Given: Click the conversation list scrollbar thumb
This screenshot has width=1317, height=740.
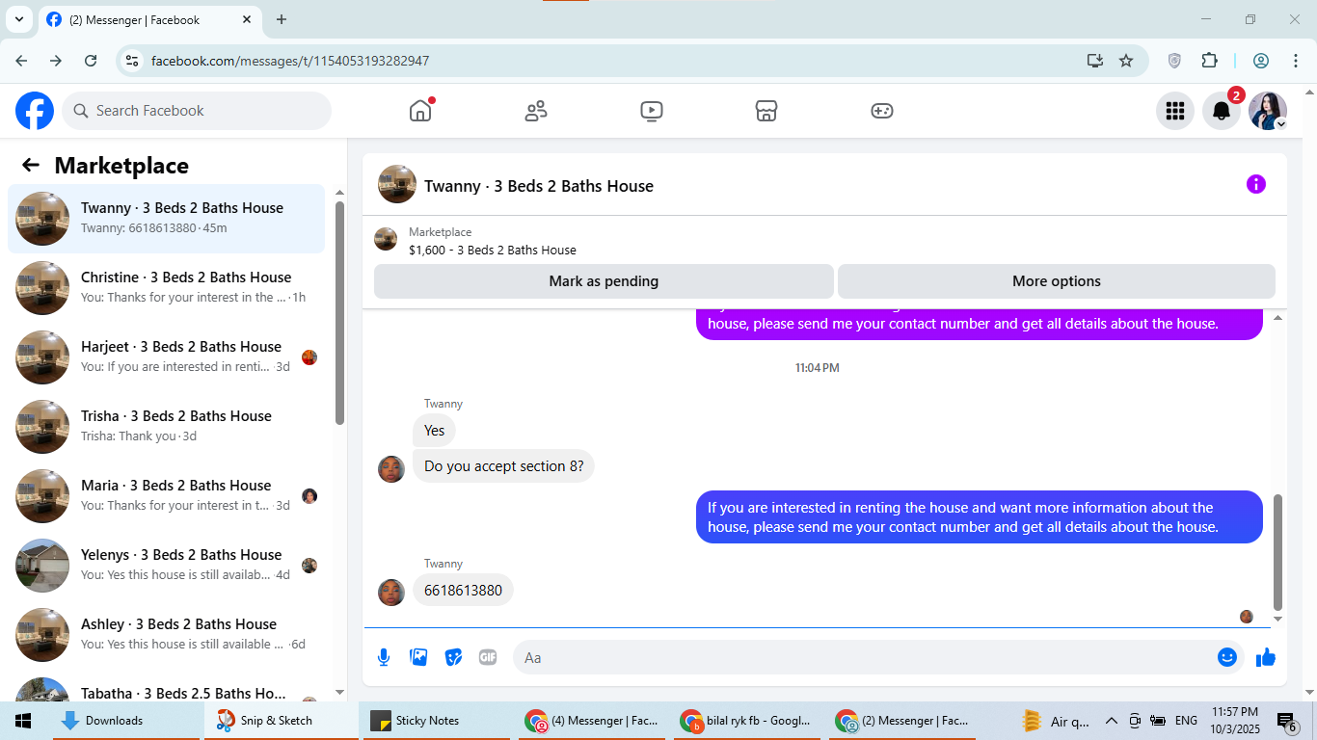Looking at the screenshot, I should pyautogui.click(x=339, y=313).
